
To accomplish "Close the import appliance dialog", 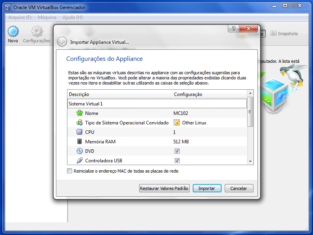I will tap(248, 28).
